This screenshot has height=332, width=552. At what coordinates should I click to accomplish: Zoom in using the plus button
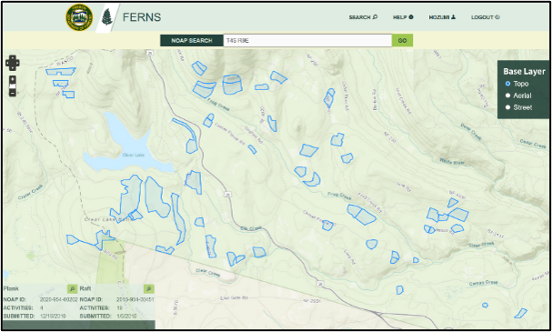coord(13,79)
